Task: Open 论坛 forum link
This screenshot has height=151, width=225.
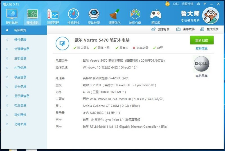Action: coord(175,4)
